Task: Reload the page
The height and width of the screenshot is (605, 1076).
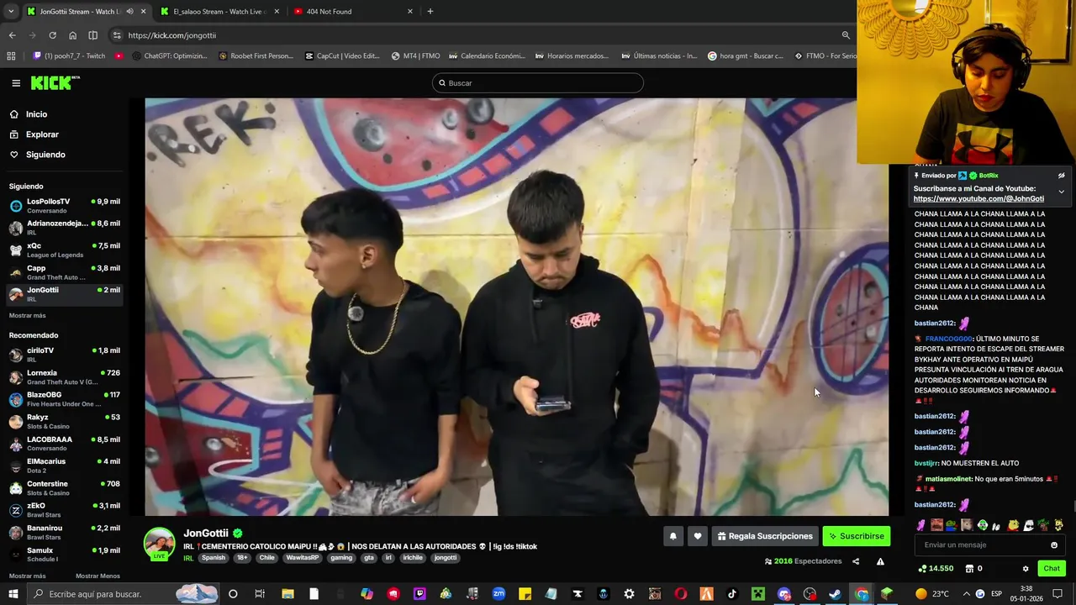Action: (x=52, y=35)
